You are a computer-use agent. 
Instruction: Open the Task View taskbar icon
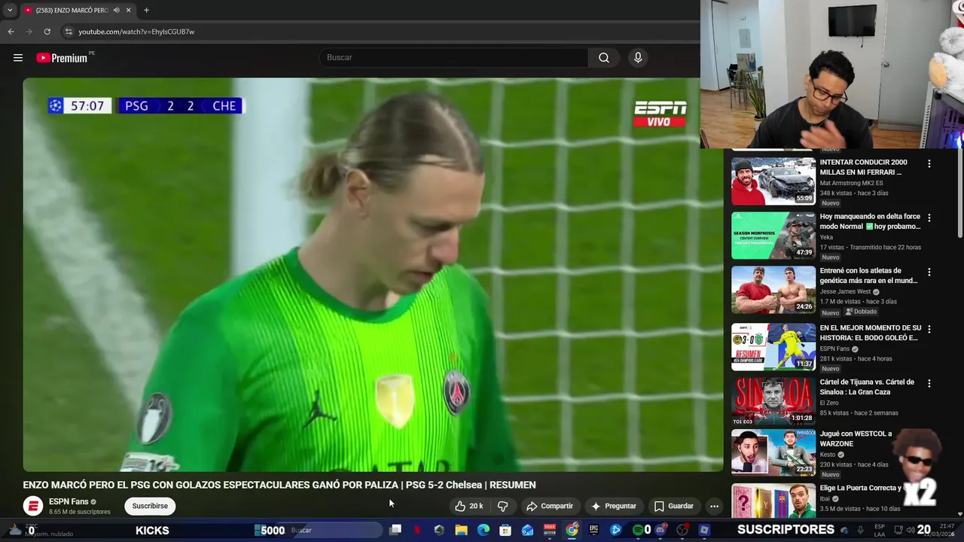point(395,530)
